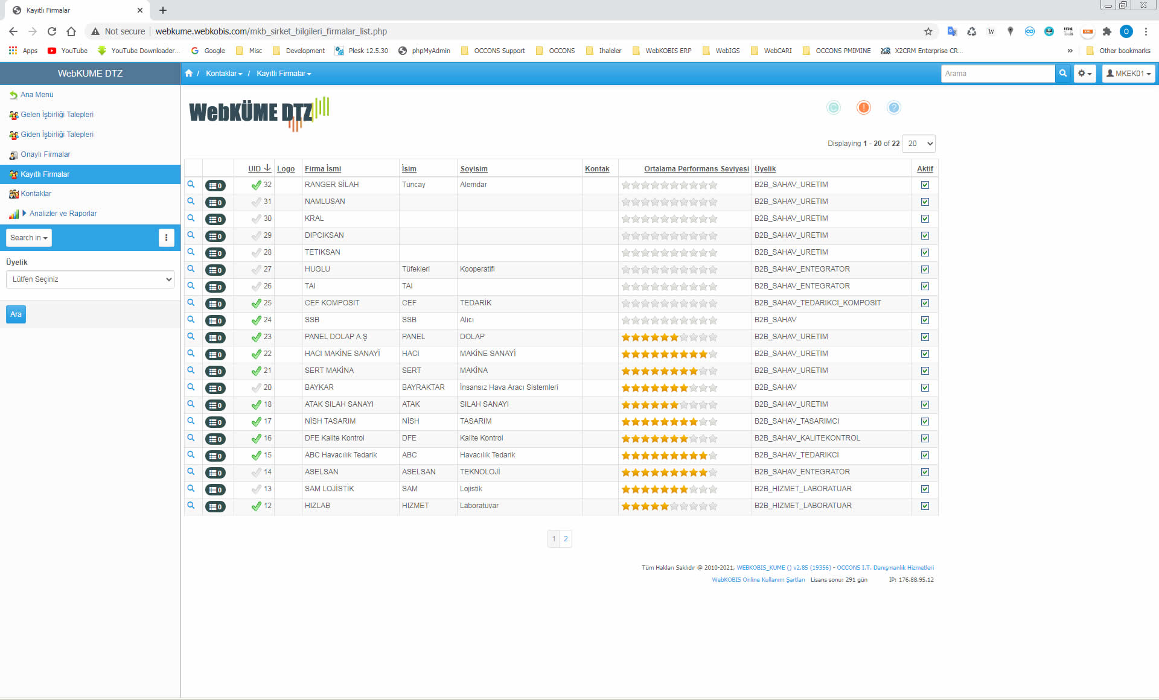Toggle Aktif checkbox for ASELSAN
The width and height of the screenshot is (1159, 700).
(x=925, y=472)
